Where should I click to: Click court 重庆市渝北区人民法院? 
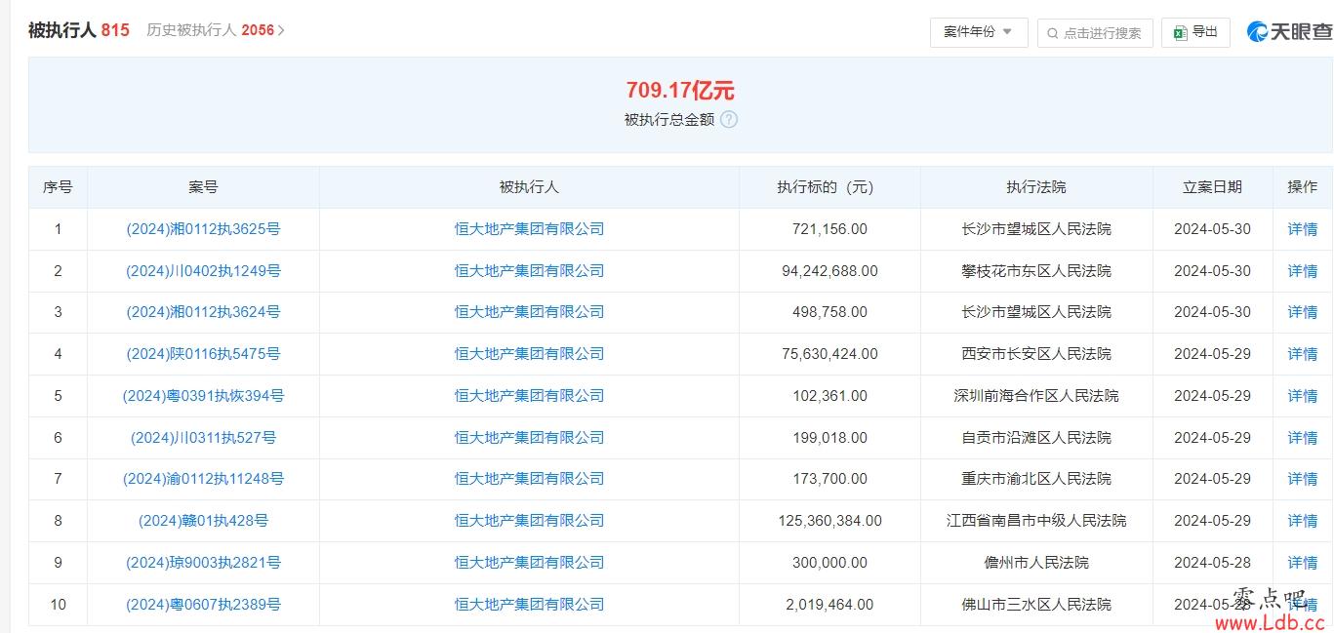1036,479
